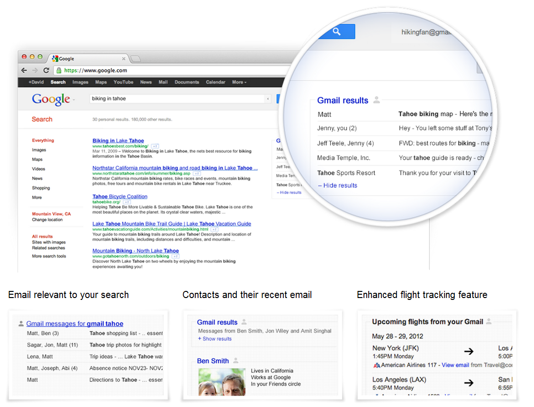Image resolution: width=534 pixels, height=407 pixels.
Task: Collapse Gmail results using Hide results
Action: tap(337, 185)
